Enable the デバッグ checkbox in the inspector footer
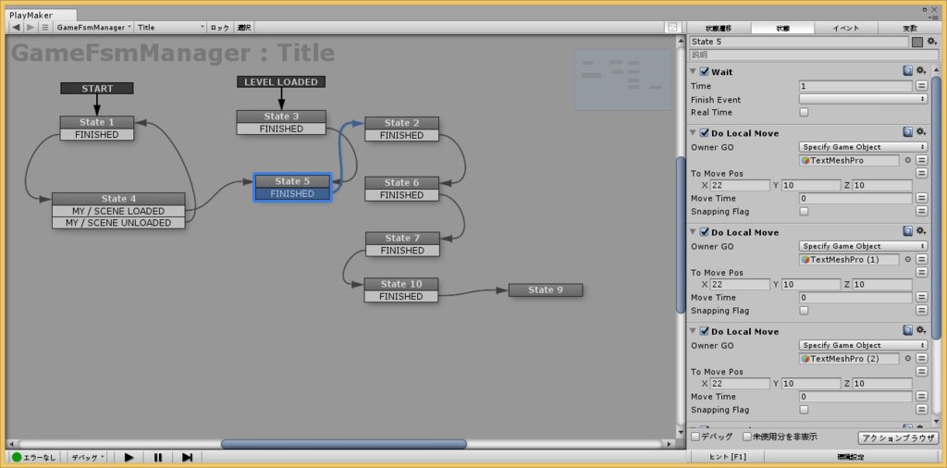Screen dimensions: 947x468 click(695, 436)
